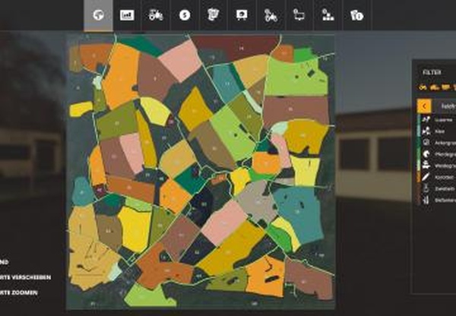Click the large orange field in map's top-left
This screenshot has width=456, height=316.
pyautogui.click(x=120, y=76)
